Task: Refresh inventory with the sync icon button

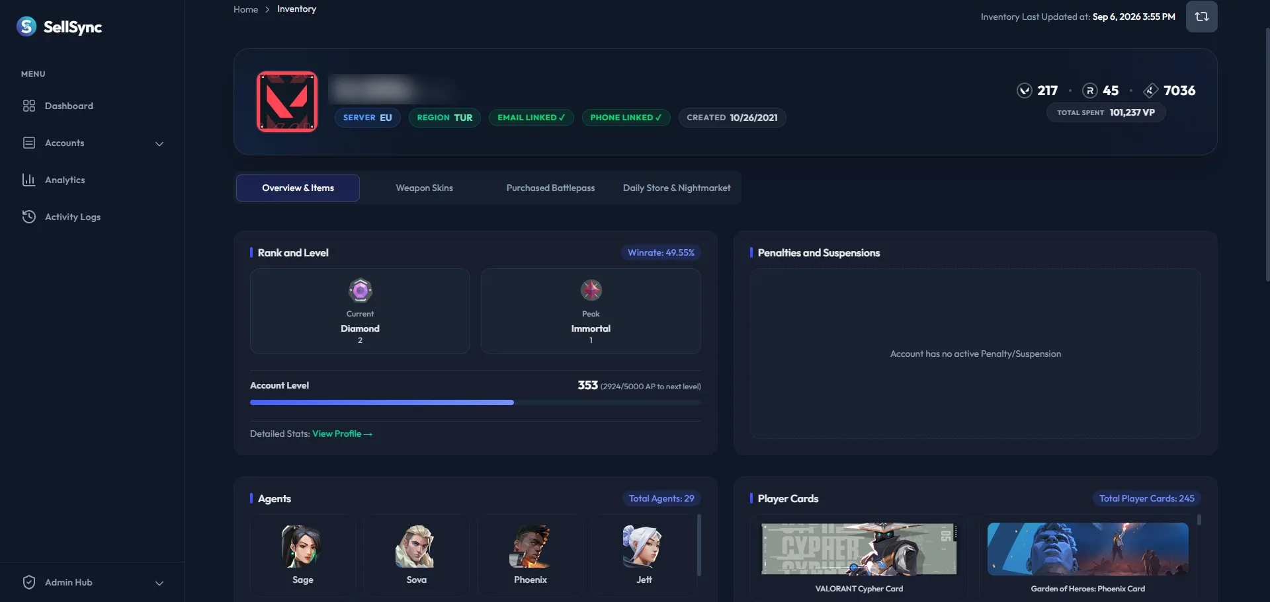Action: (1201, 17)
